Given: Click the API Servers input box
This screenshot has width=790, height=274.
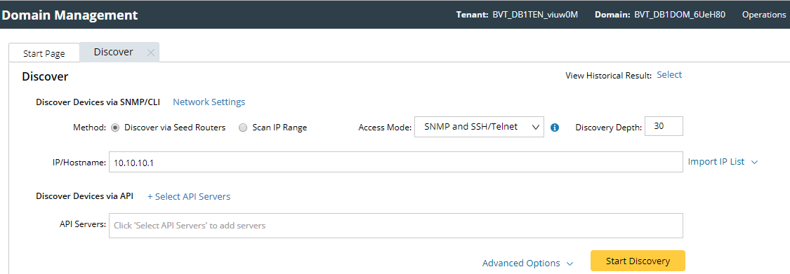Looking at the screenshot, I should click(396, 226).
